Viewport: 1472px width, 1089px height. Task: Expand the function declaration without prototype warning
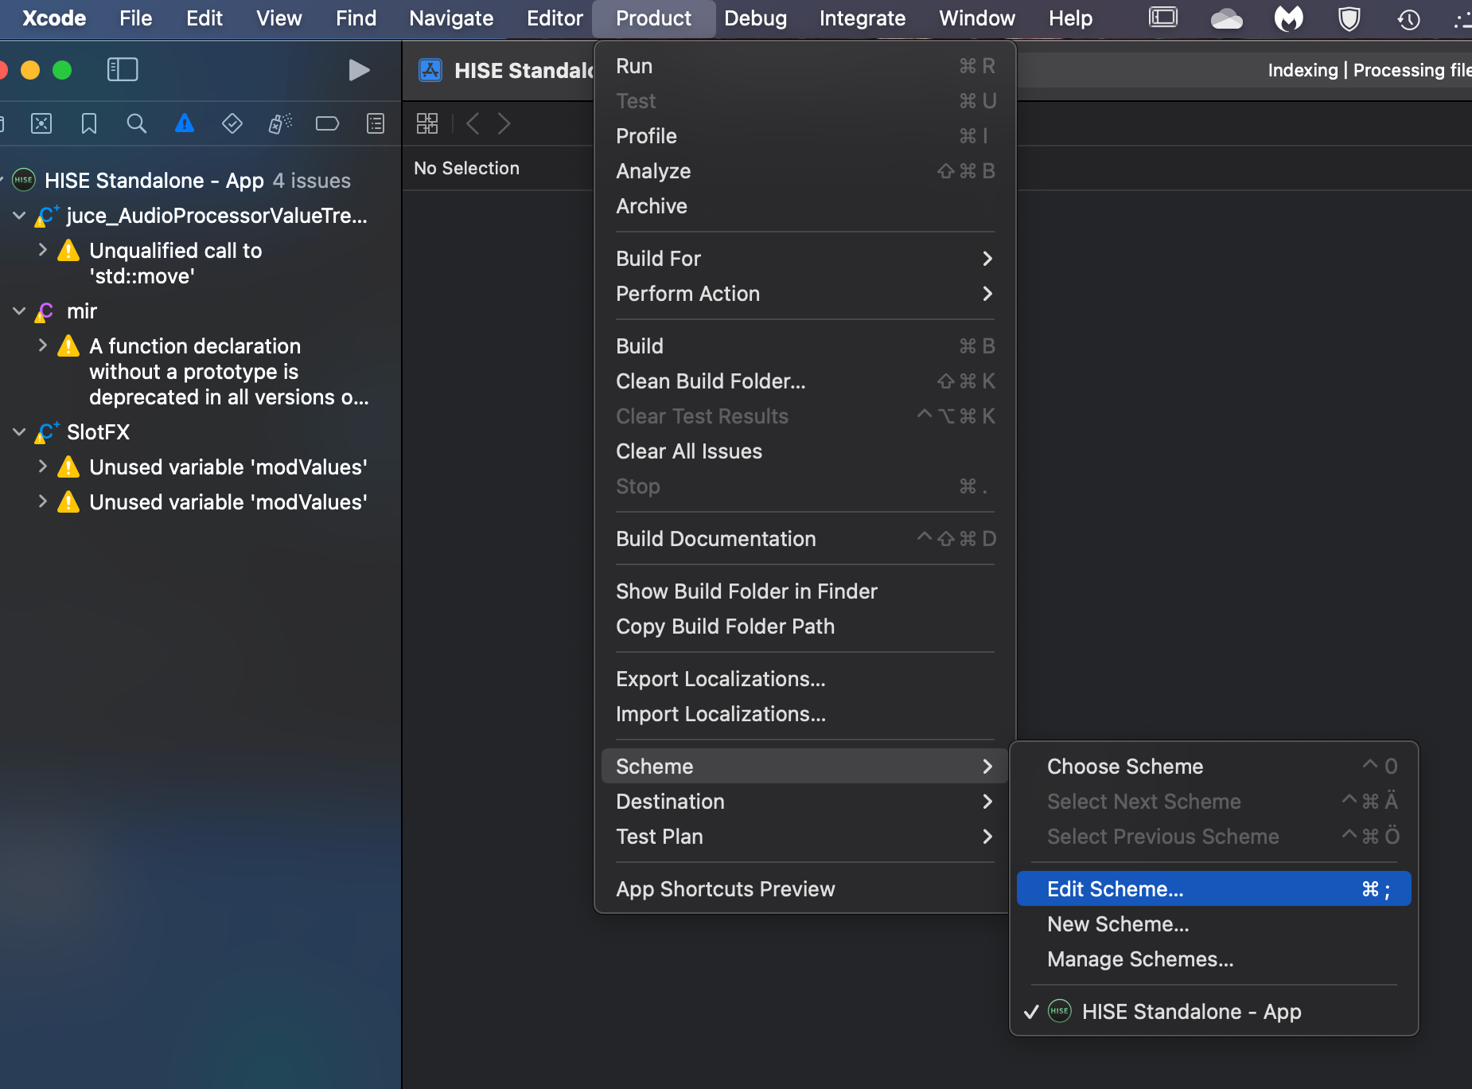coord(42,345)
